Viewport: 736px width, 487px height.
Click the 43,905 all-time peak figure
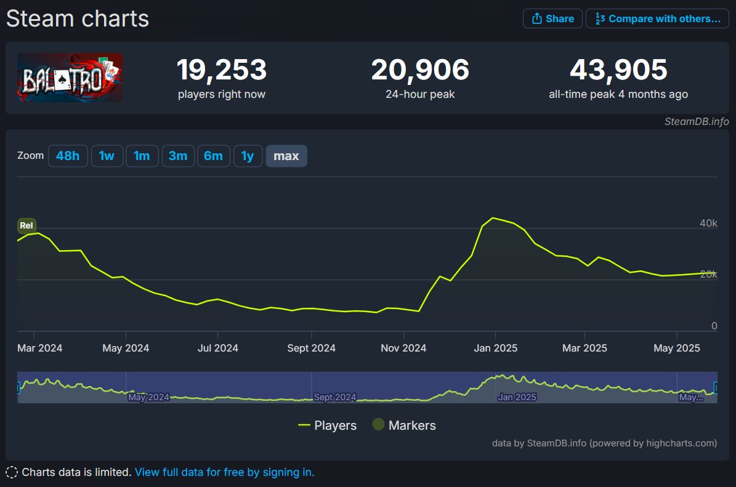click(x=618, y=70)
